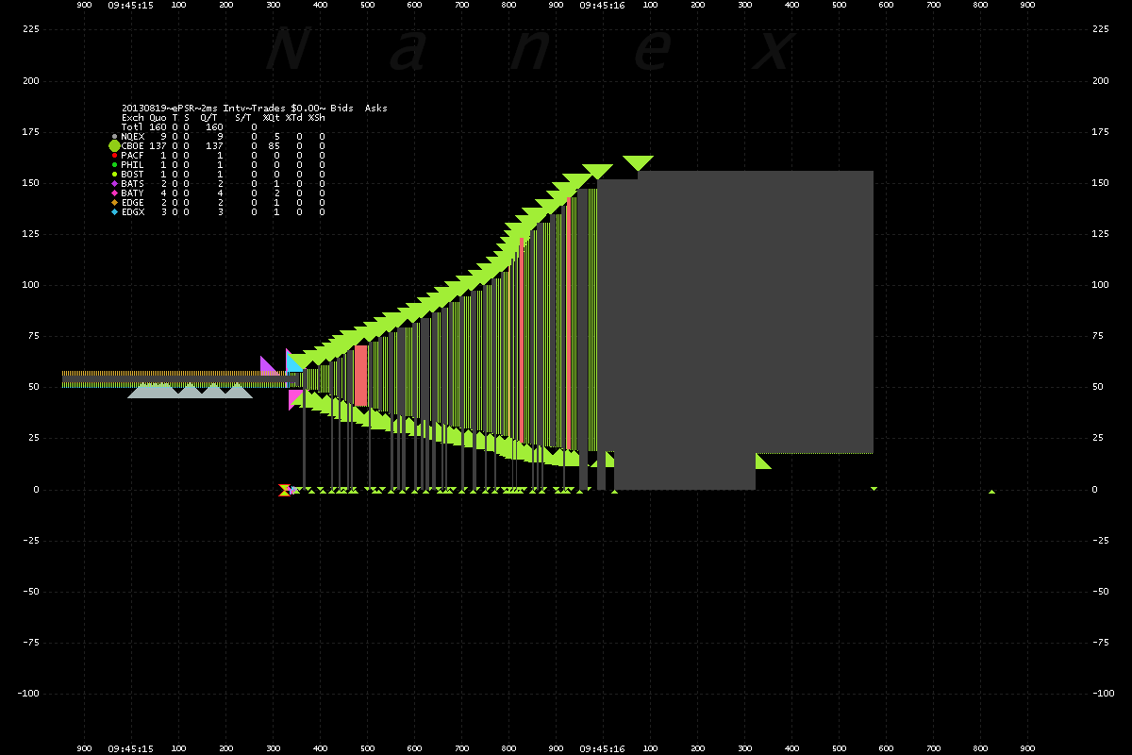1132x755 pixels.
Task: Select the "-100" label on the right axis
Action: pos(1102,694)
